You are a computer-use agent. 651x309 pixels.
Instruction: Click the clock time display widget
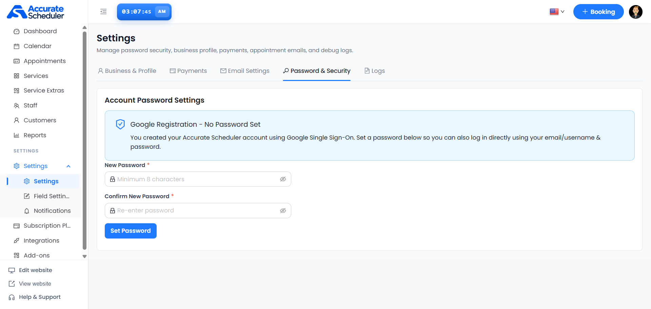(144, 12)
